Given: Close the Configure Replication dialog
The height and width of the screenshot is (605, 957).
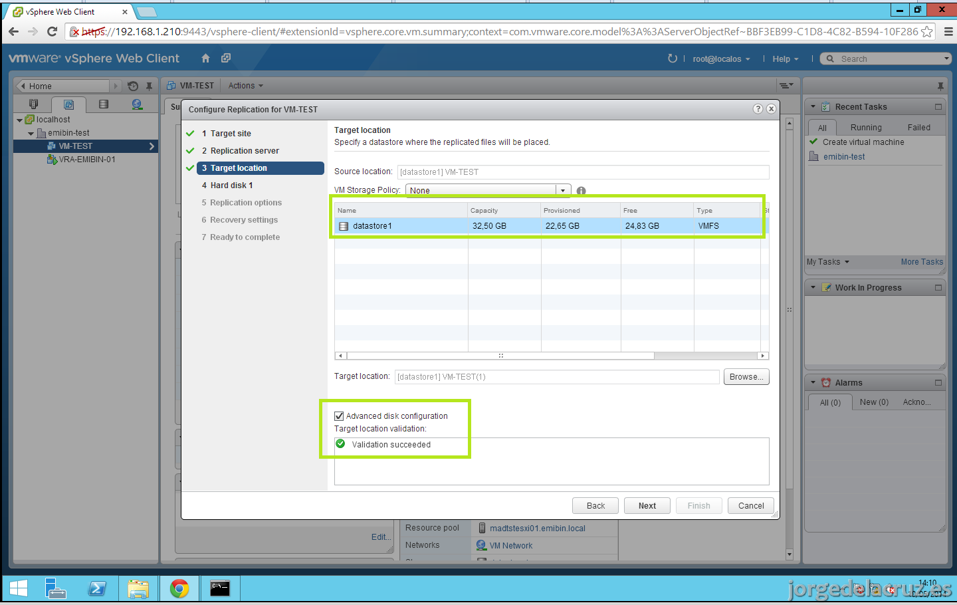Looking at the screenshot, I should (771, 109).
